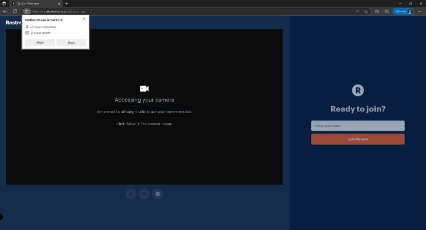Close the Studio – Restream tab
426x230 pixels.
[x=59, y=3]
